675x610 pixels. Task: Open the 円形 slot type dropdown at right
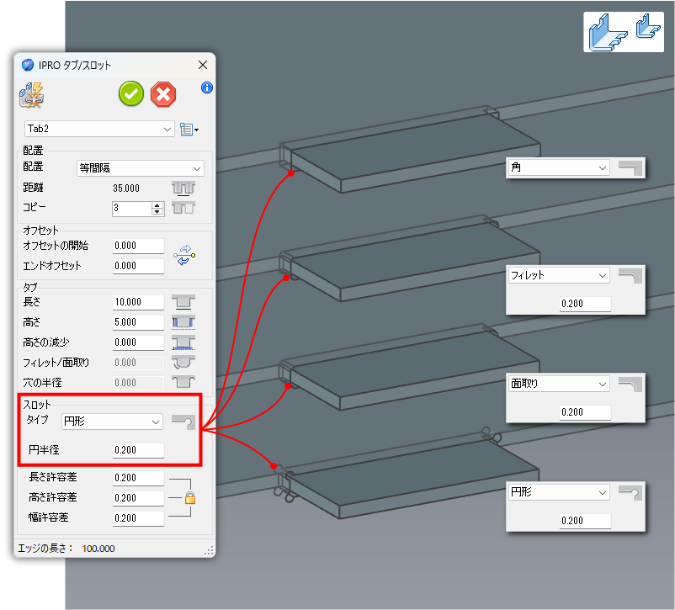tap(559, 492)
